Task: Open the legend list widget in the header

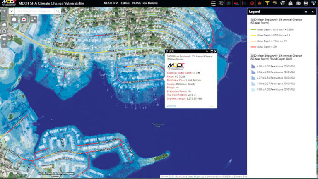Action: pos(213,3)
